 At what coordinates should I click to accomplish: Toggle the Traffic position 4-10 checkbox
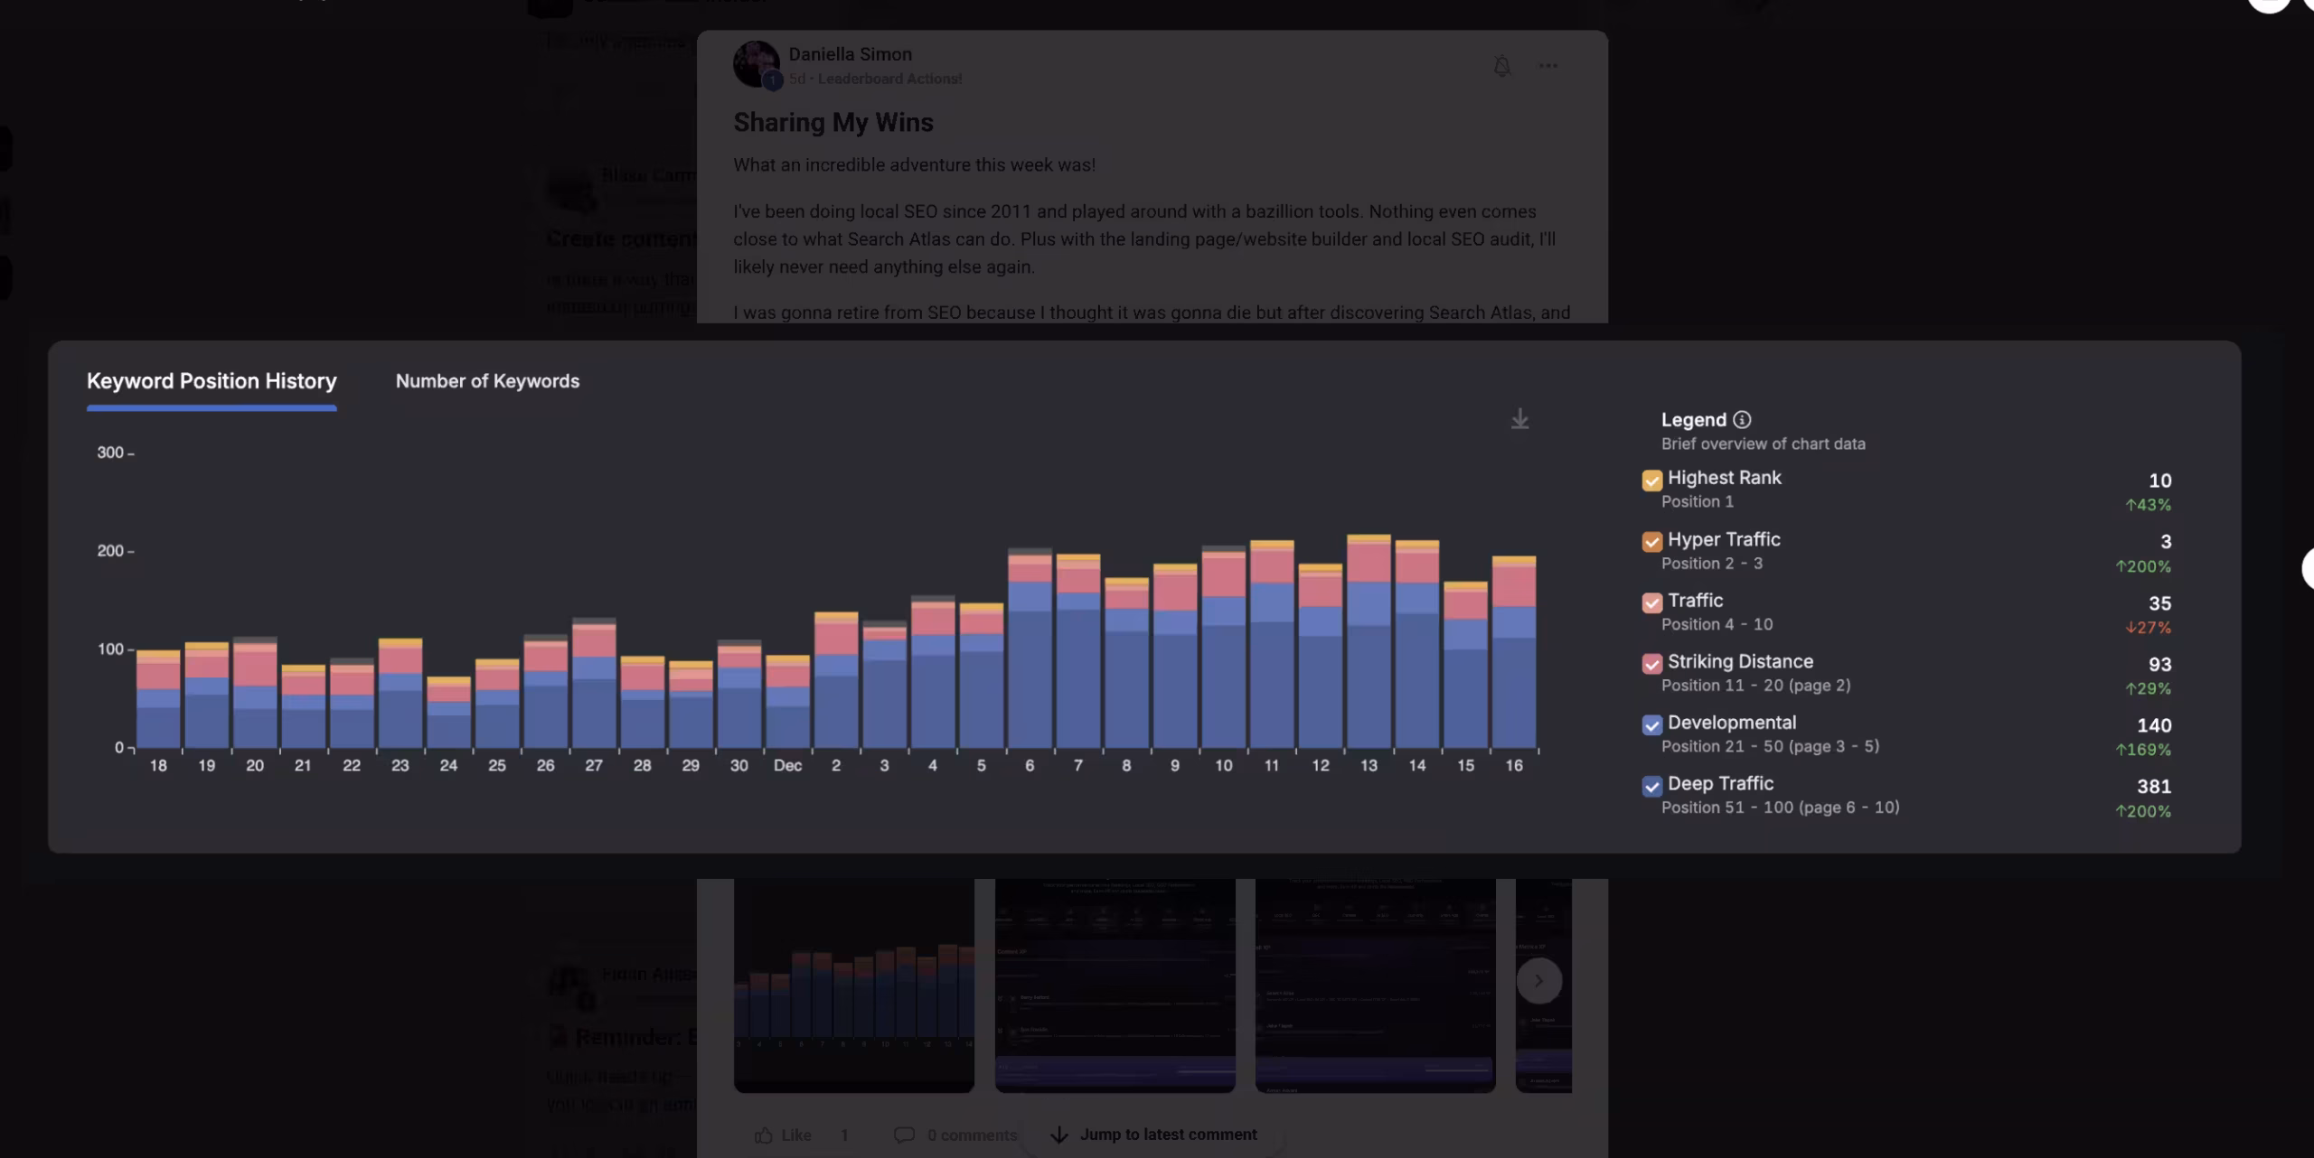coord(1651,602)
